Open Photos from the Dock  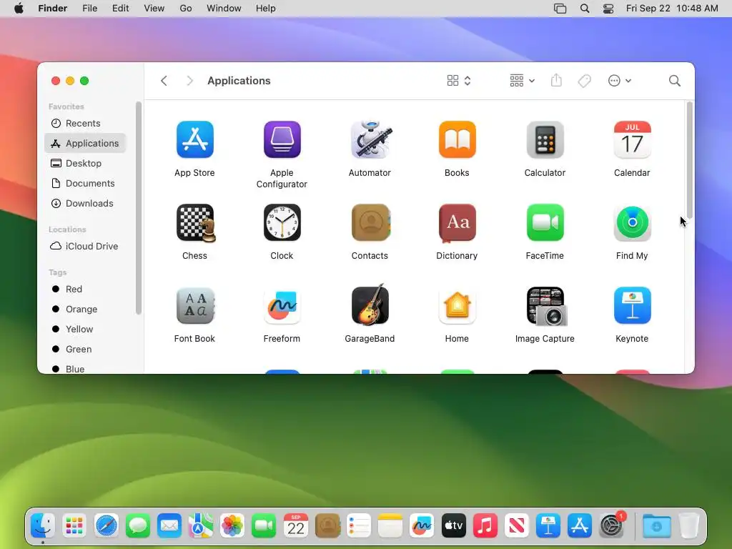pos(232,526)
